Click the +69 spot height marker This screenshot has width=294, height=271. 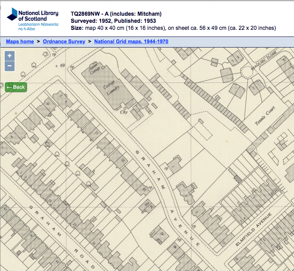pyautogui.click(x=60, y=65)
